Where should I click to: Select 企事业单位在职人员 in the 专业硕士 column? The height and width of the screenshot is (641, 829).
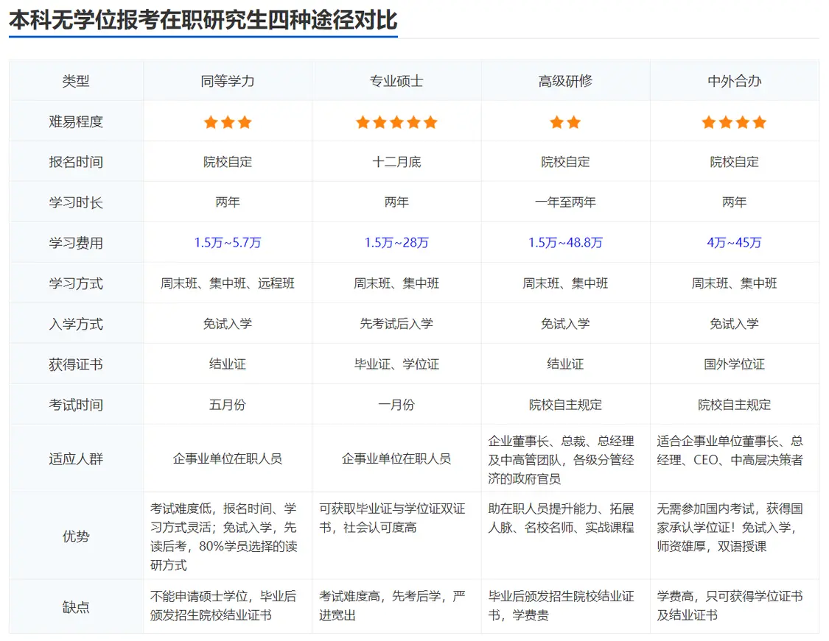(396, 458)
